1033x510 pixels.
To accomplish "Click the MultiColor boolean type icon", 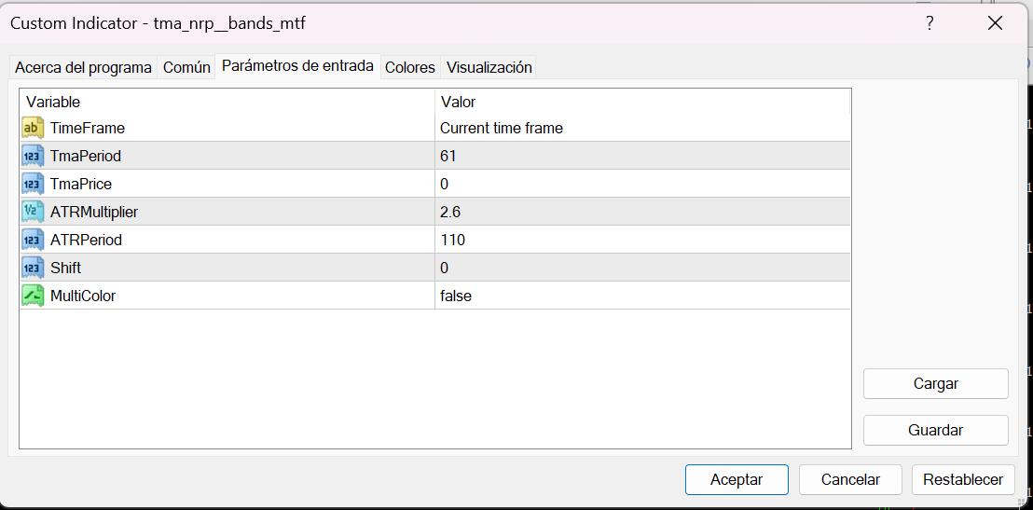I will [33, 296].
